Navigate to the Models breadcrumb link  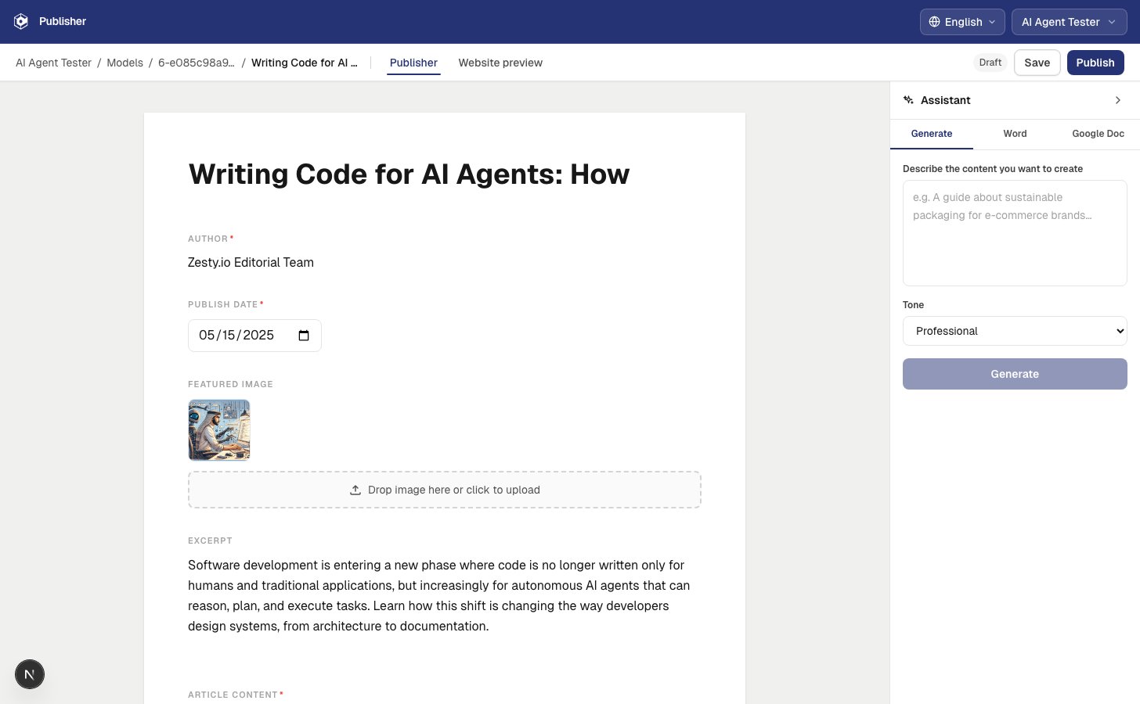coord(124,63)
